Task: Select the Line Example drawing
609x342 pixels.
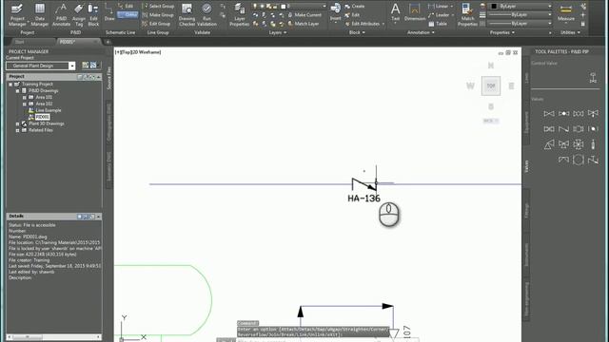Action: click(x=49, y=110)
